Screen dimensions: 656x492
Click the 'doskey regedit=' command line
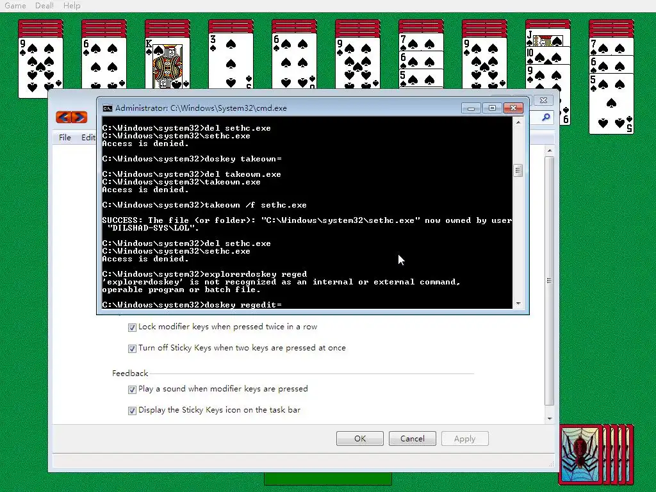(x=192, y=305)
